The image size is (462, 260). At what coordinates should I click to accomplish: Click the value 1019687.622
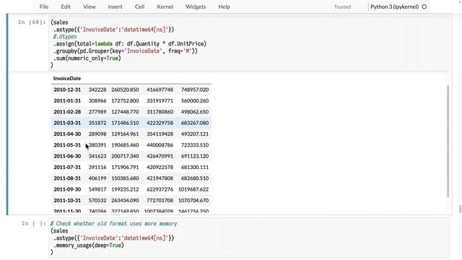[x=193, y=189]
